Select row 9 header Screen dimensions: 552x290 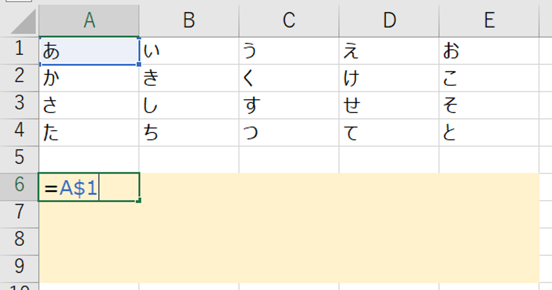coord(19,269)
